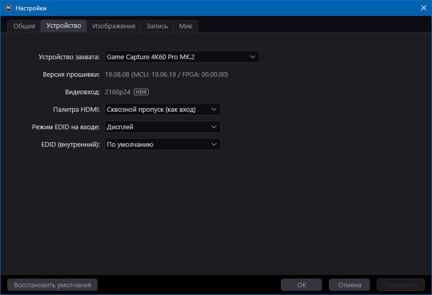Click the Восстановить умолчания button
Screen dimensions: 432x295
tap(52, 285)
